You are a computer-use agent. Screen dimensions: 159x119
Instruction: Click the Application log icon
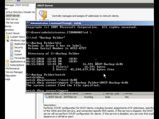(12, 44)
